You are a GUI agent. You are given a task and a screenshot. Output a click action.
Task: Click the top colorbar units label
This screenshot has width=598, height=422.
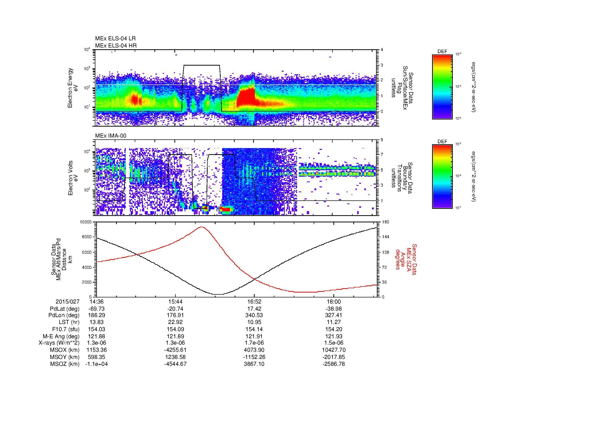coord(473,87)
